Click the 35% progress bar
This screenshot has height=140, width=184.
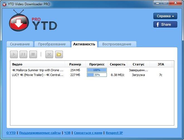click(97, 75)
